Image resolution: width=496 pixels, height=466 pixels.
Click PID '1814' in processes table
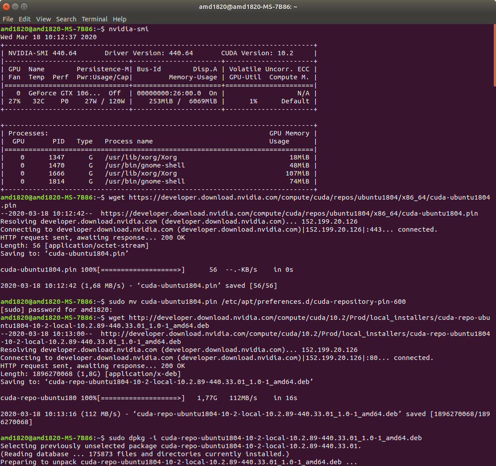coord(57,181)
